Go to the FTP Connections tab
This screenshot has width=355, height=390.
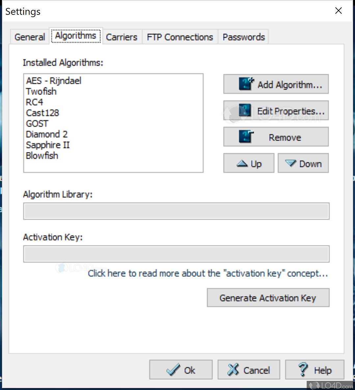click(x=180, y=37)
